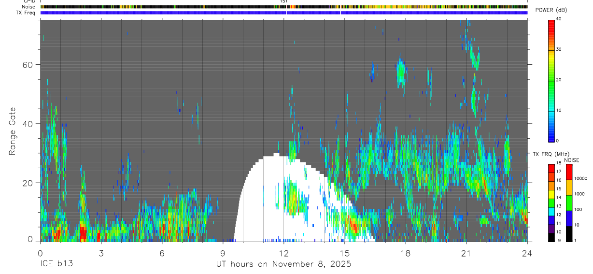Pick the black 9-10 MHz swatch in TX FRQ legend

coord(551,237)
